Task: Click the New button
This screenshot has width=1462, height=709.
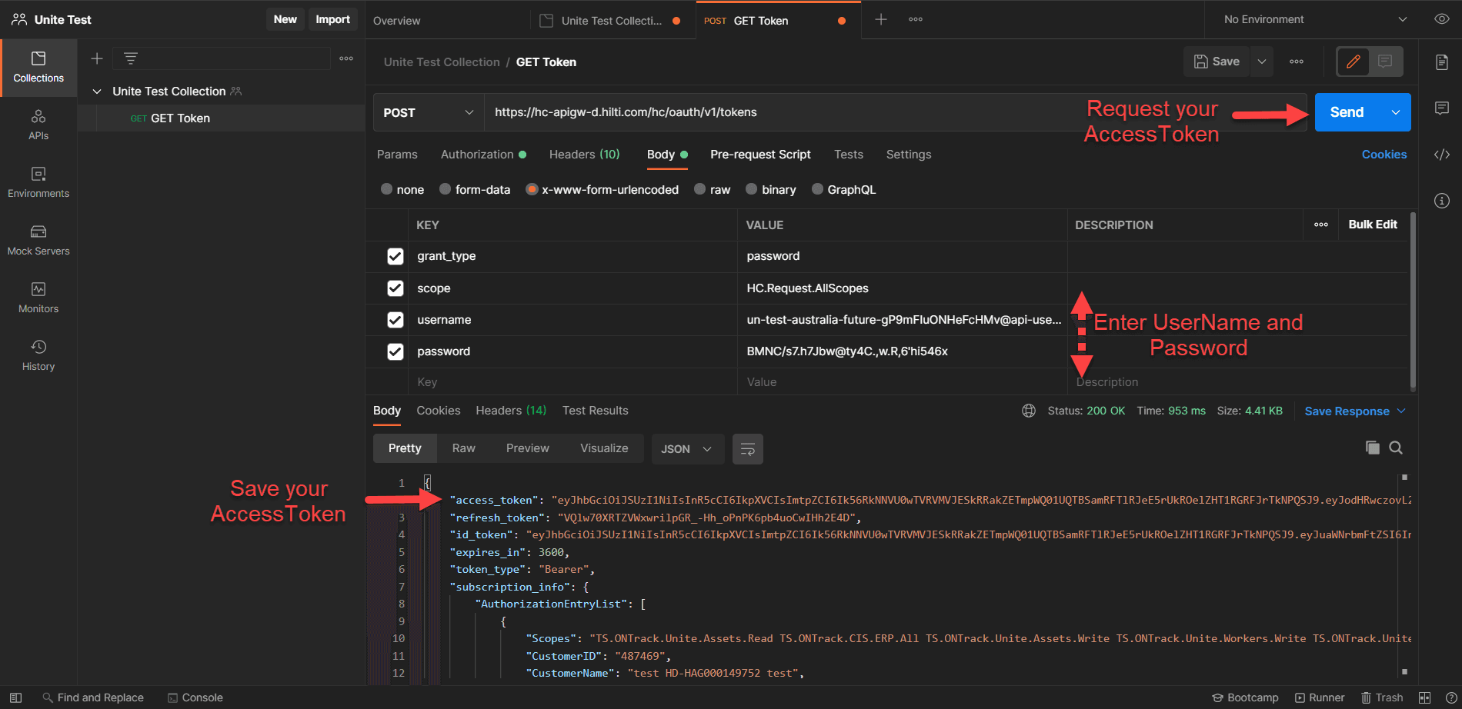Action: (x=285, y=19)
